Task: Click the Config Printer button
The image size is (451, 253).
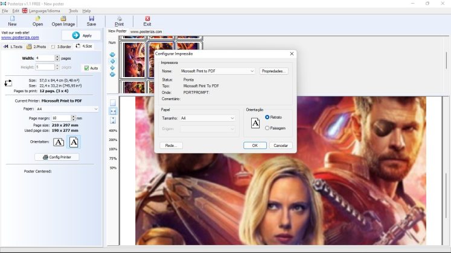Action: click(57, 157)
